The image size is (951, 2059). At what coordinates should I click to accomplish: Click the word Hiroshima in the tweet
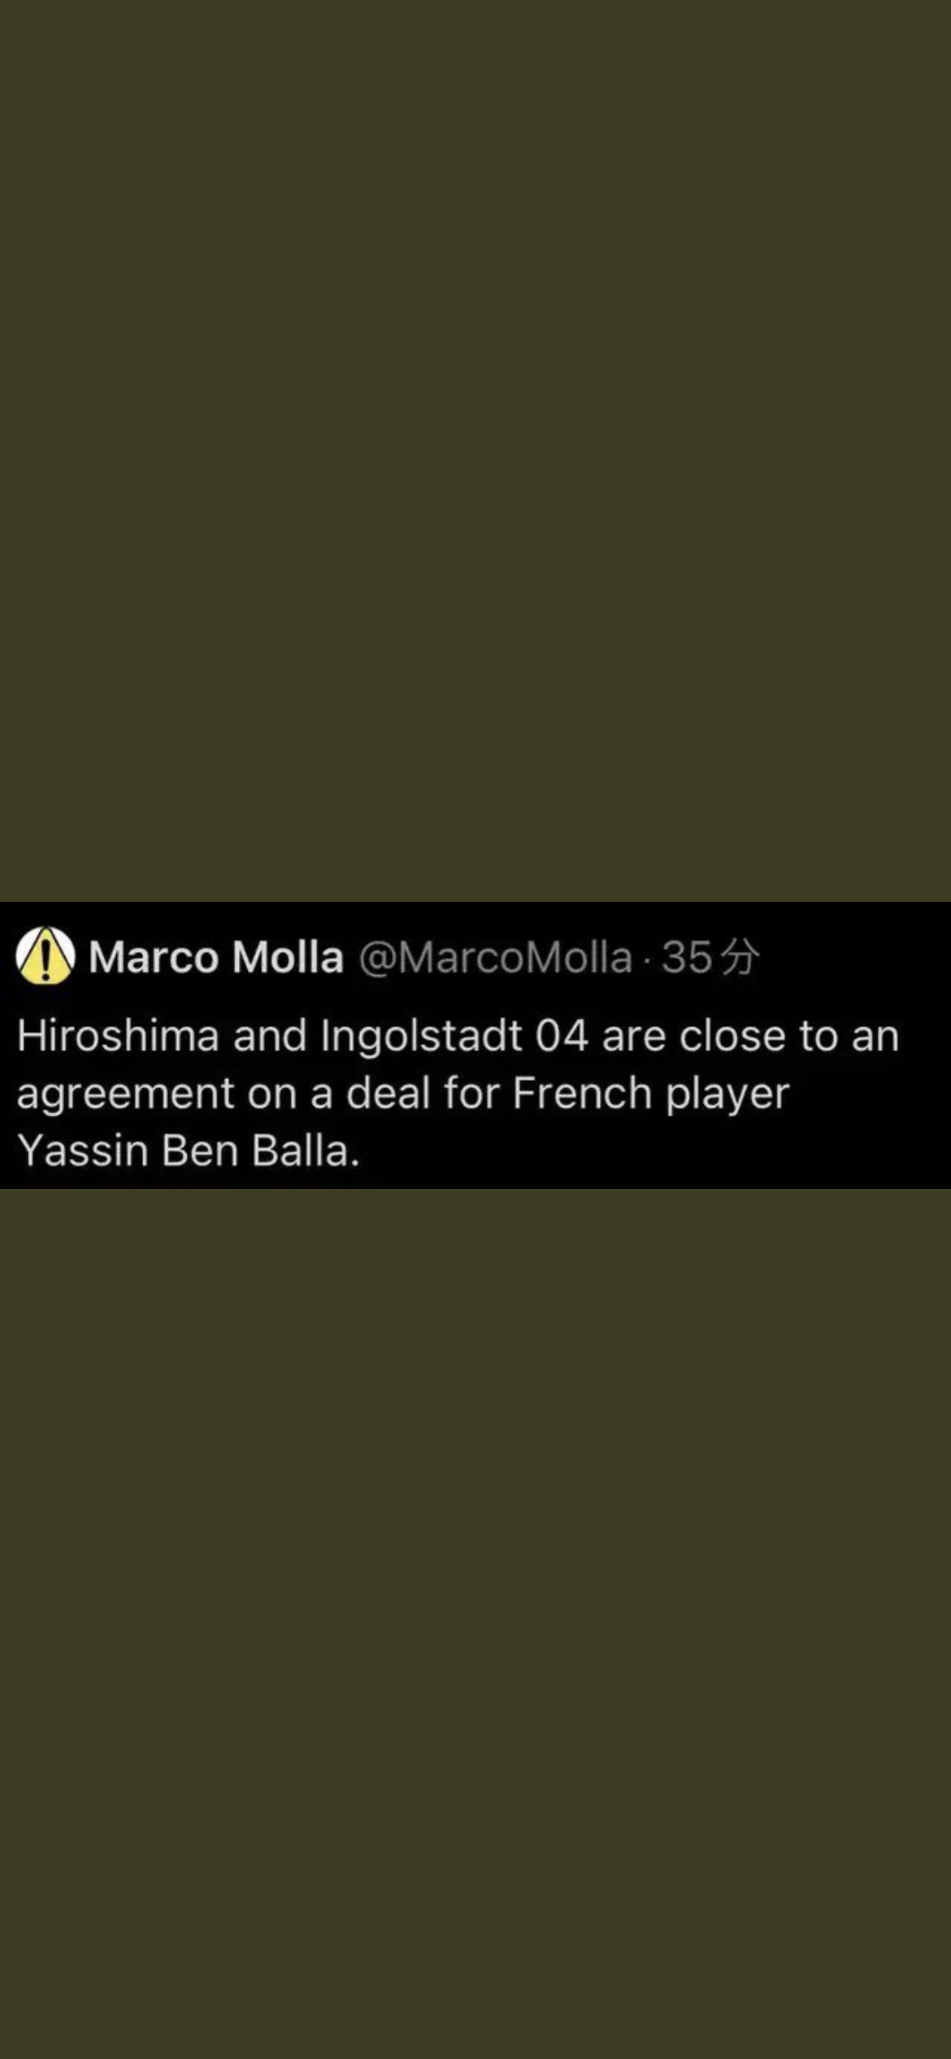coord(118,1036)
